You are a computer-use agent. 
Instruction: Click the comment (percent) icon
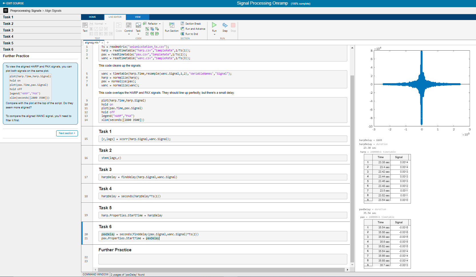pyautogui.click(x=147, y=29)
